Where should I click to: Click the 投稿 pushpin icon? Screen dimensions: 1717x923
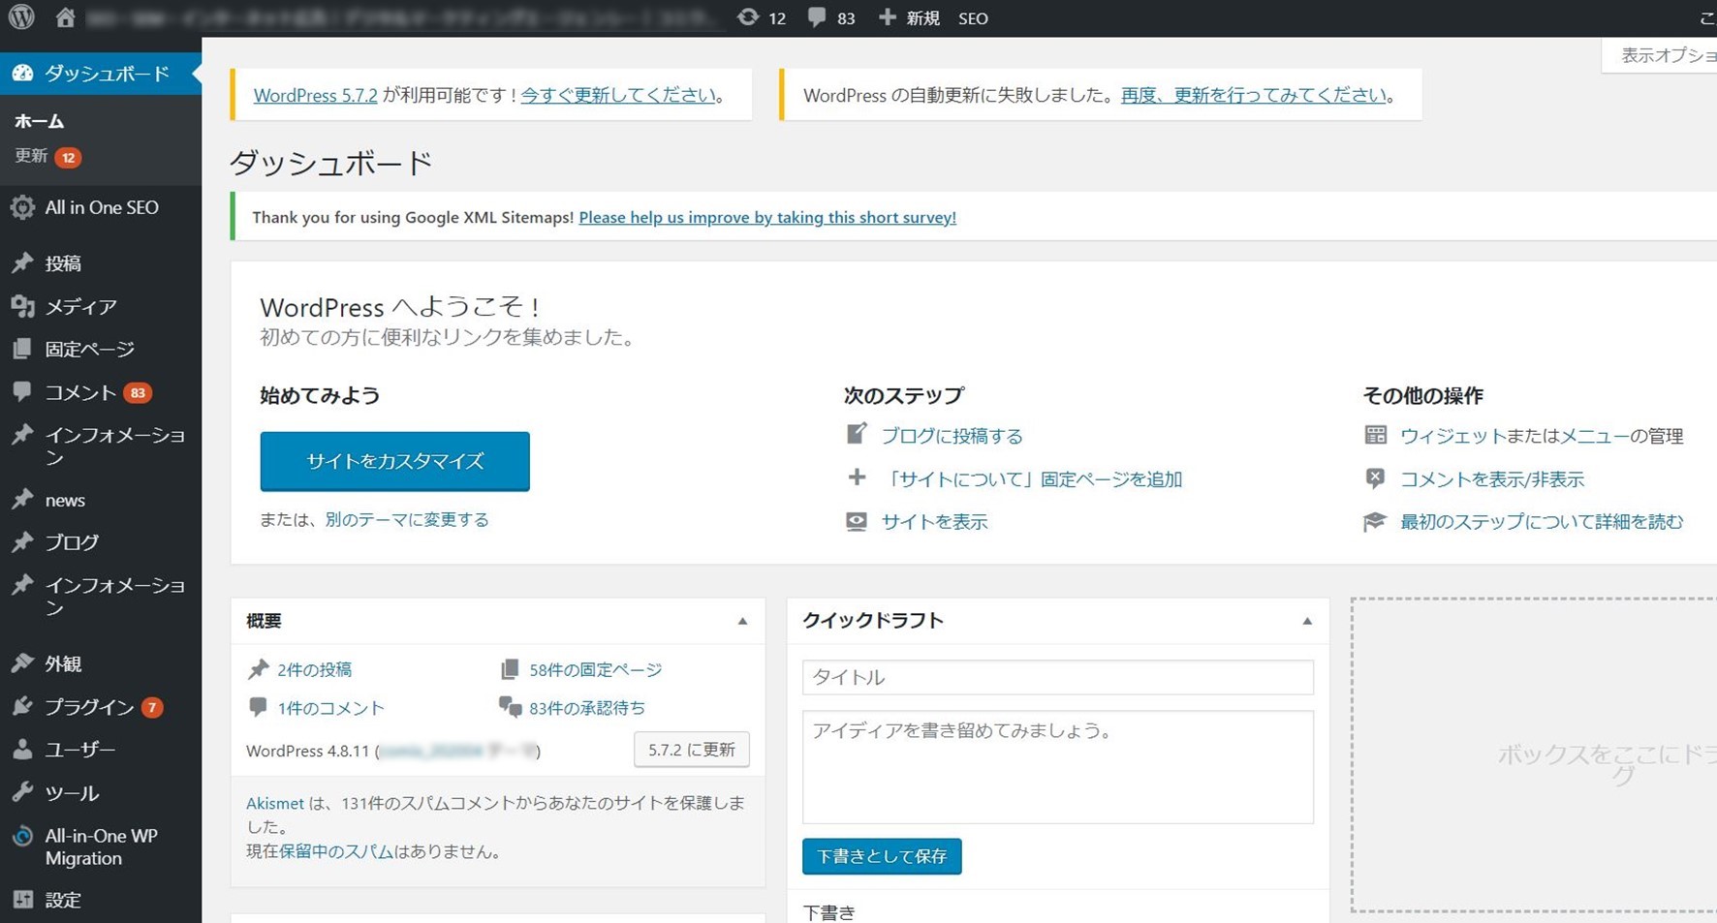[22, 262]
